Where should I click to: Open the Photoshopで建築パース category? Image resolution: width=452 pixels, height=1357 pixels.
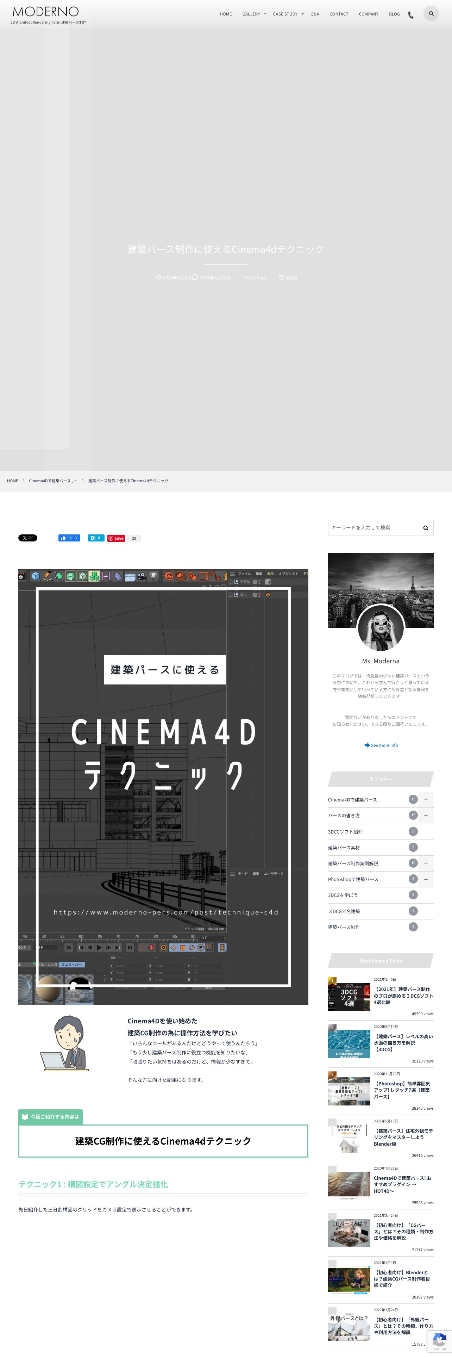coord(353,879)
